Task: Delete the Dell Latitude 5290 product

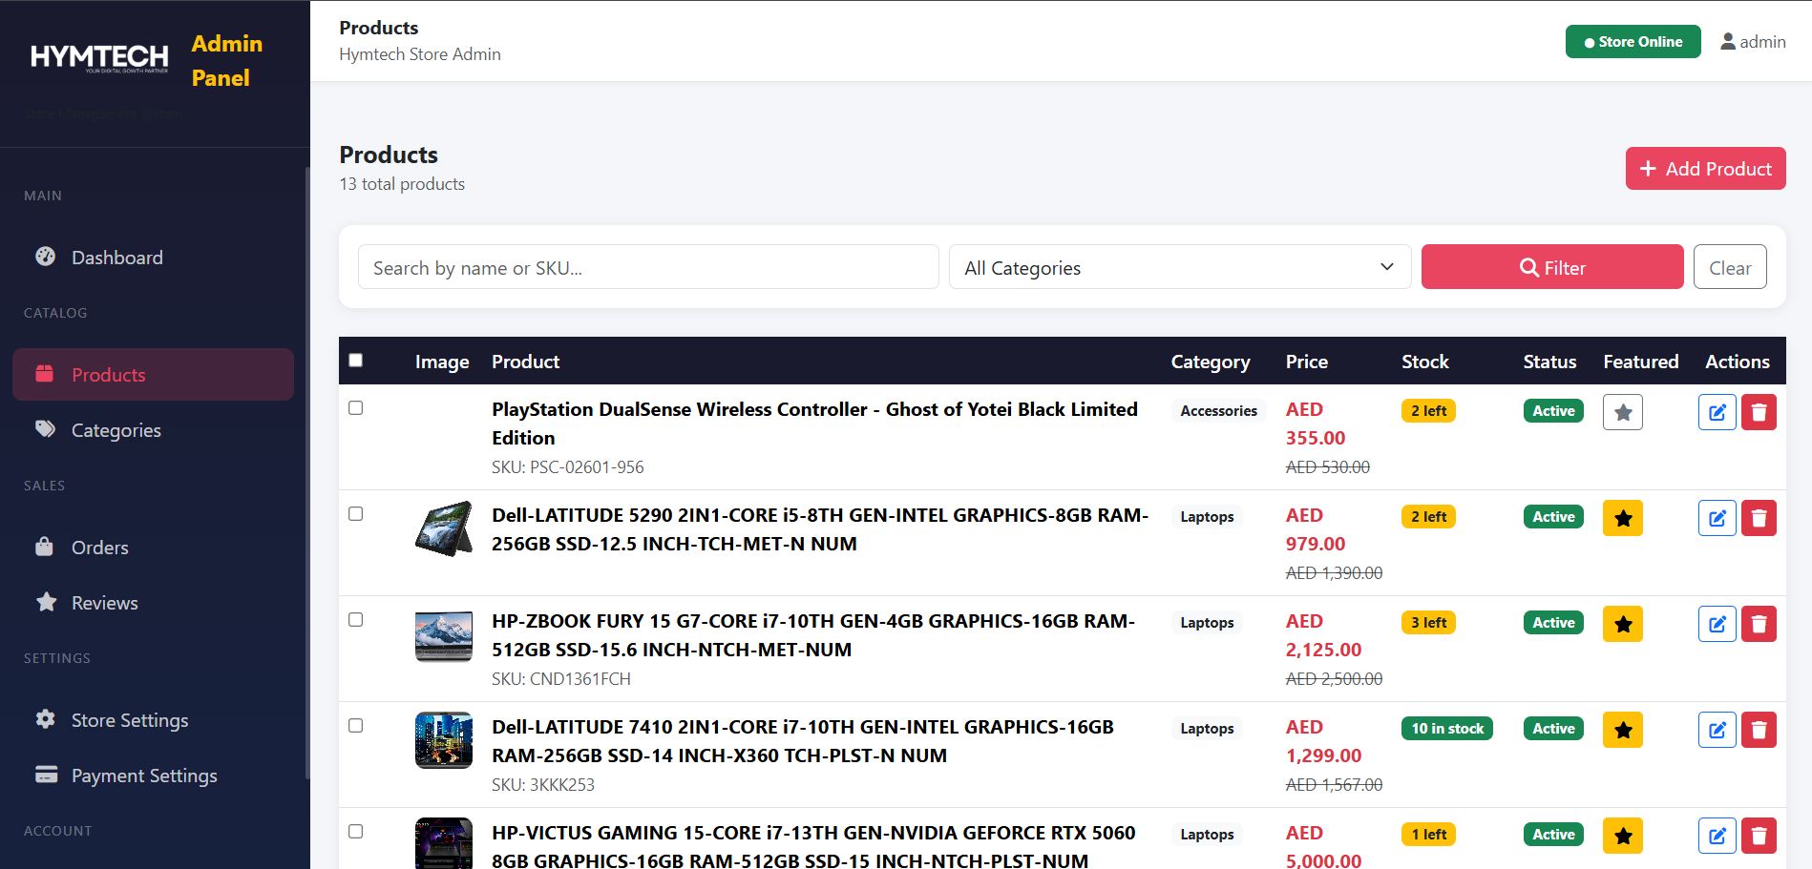Action: click(x=1759, y=518)
